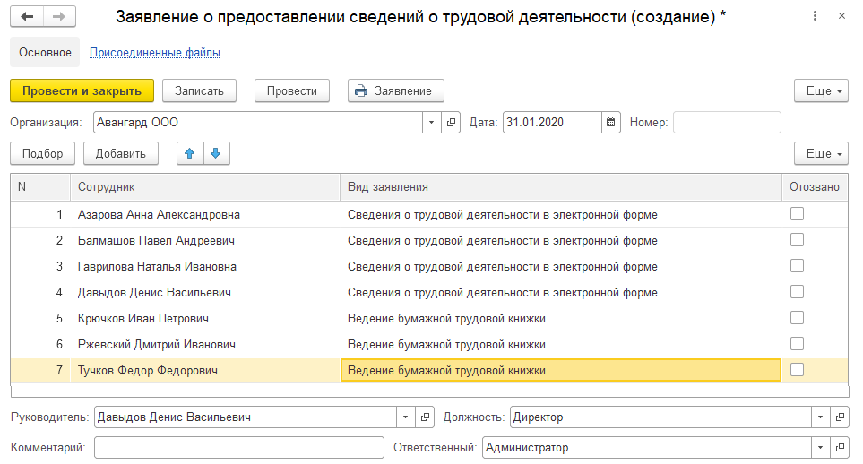The image size is (863, 464).
Task: Open the Ответственный record via its open icon
Action: point(840,448)
